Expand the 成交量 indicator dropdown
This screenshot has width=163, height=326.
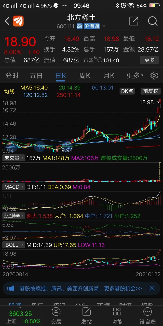point(14,158)
